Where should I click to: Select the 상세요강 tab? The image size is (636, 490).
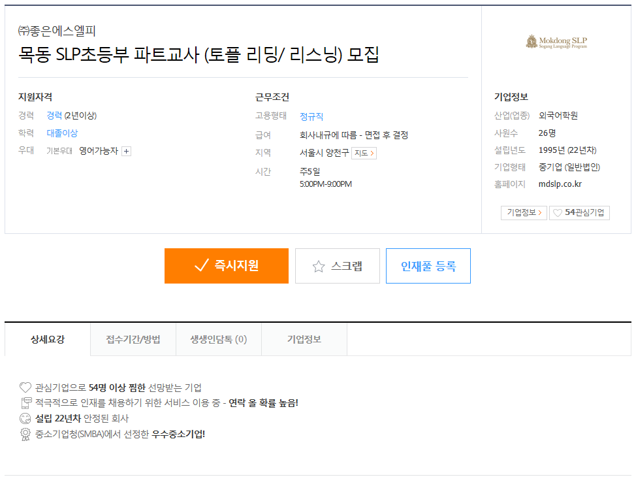pyautogui.click(x=48, y=339)
